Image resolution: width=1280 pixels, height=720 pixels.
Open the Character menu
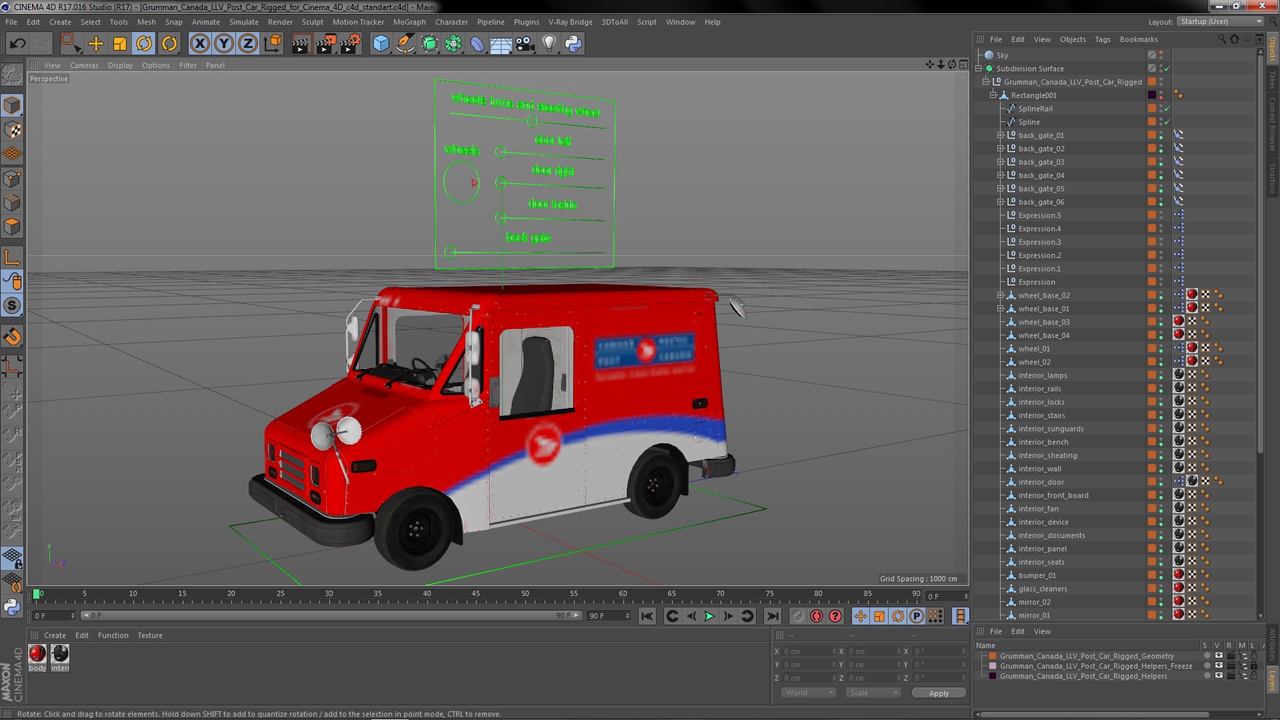[451, 22]
